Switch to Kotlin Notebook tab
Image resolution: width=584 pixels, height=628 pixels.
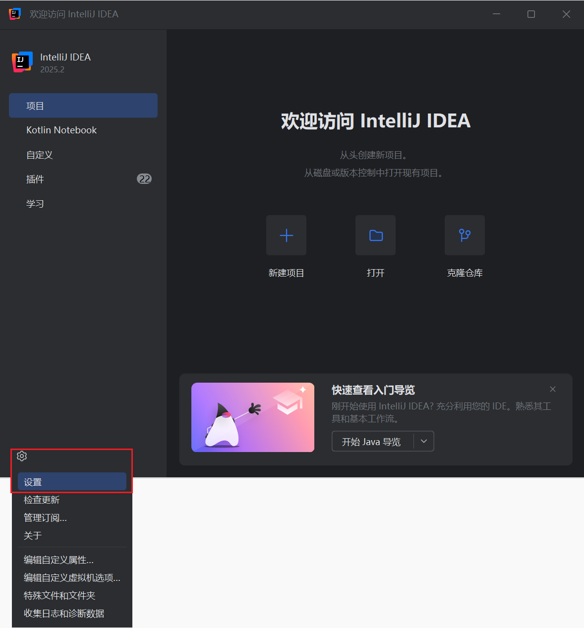pos(83,130)
